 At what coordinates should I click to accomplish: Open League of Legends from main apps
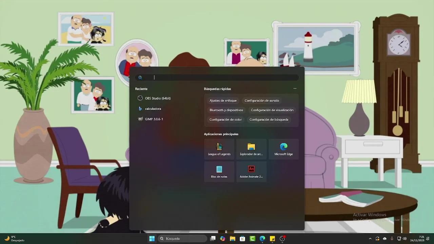(219, 149)
